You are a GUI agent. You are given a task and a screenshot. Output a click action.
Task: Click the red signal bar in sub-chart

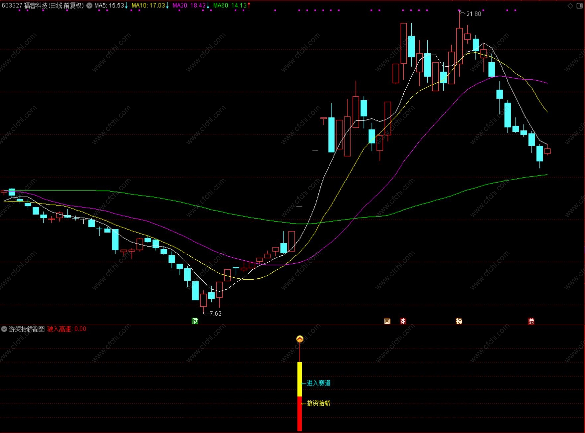[x=299, y=414]
